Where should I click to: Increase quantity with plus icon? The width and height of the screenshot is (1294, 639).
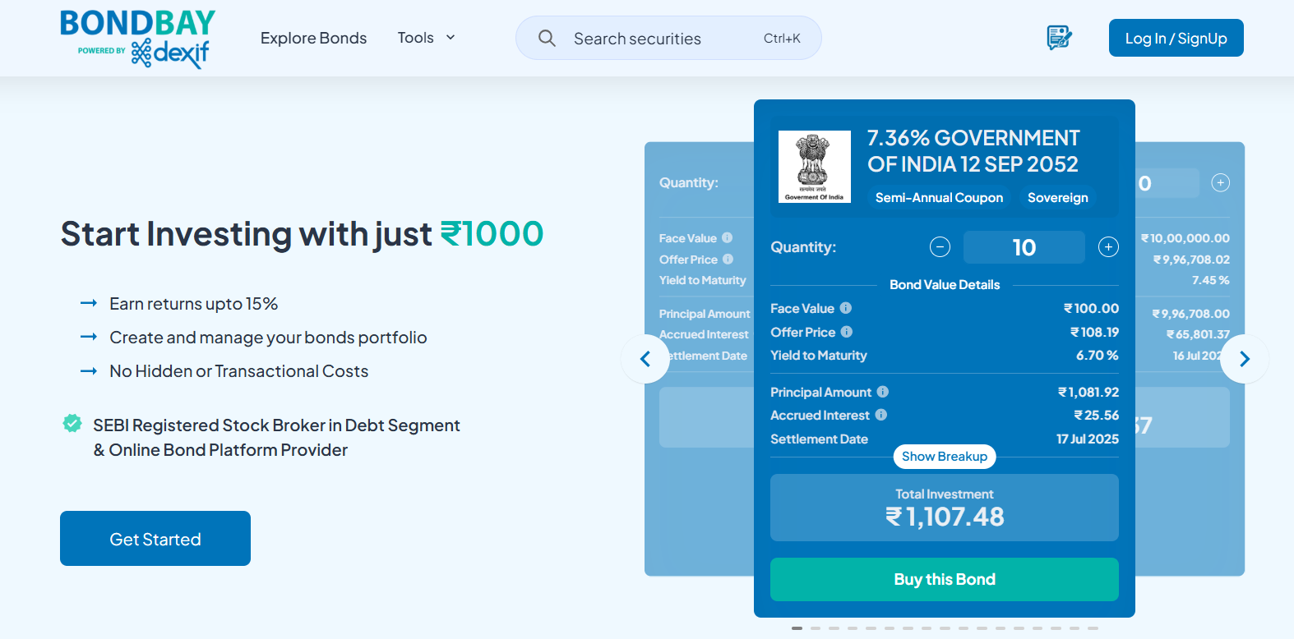pyautogui.click(x=1108, y=247)
